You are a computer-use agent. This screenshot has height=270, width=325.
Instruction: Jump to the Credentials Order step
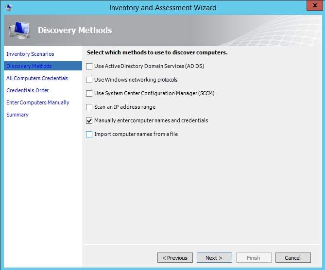click(28, 90)
